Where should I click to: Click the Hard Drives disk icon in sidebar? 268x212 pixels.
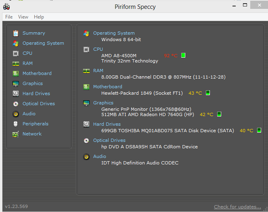pos(16,94)
